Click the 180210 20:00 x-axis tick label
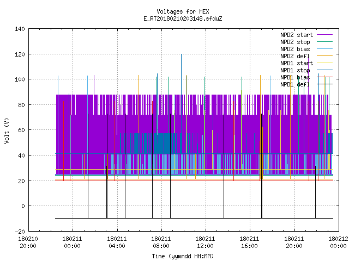 [x=28, y=243]
